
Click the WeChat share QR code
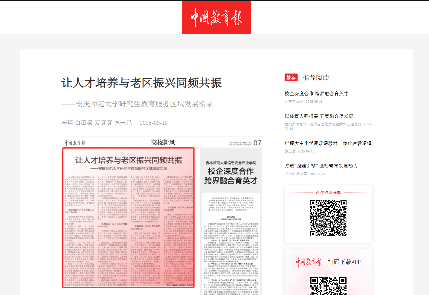(328, 218)
